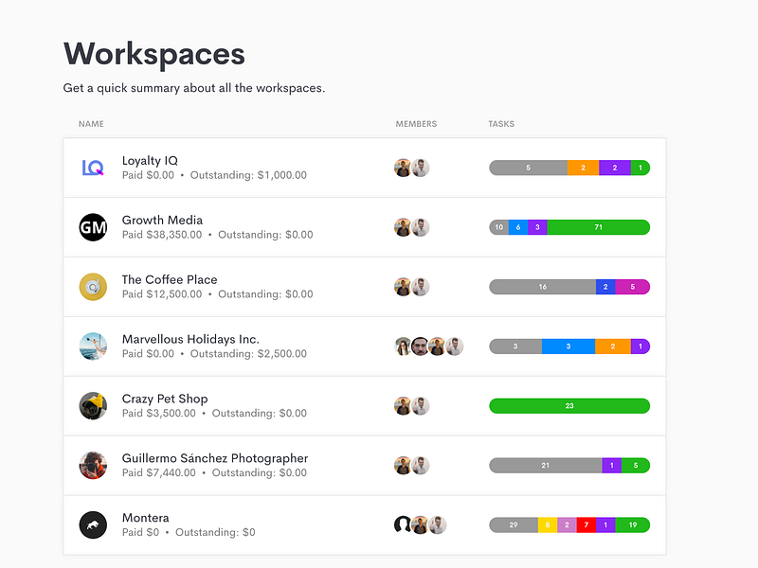Open the Montera workspace name
Screen dimensions: 758x568
click(x=146, y=518)
